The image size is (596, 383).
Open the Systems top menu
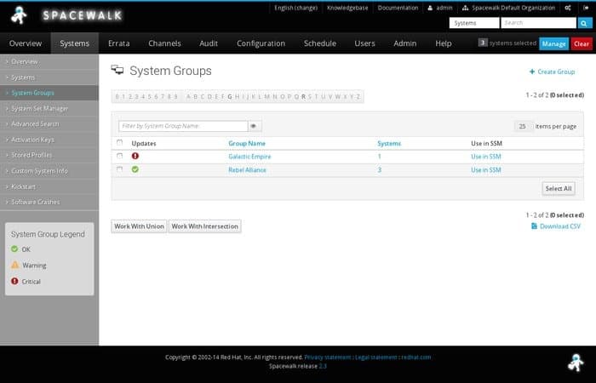tap(75, 43)
